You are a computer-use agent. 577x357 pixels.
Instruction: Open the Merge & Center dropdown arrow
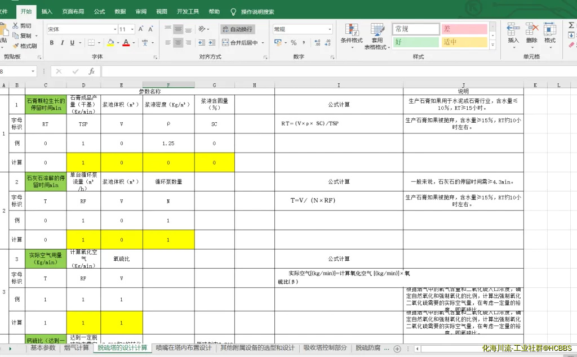pos(263,43)
